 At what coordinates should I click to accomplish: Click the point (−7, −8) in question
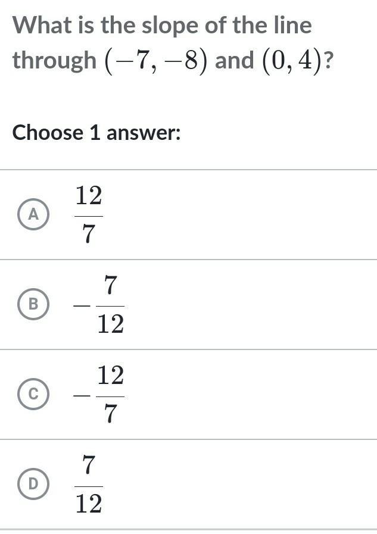[x=157, y=61]
